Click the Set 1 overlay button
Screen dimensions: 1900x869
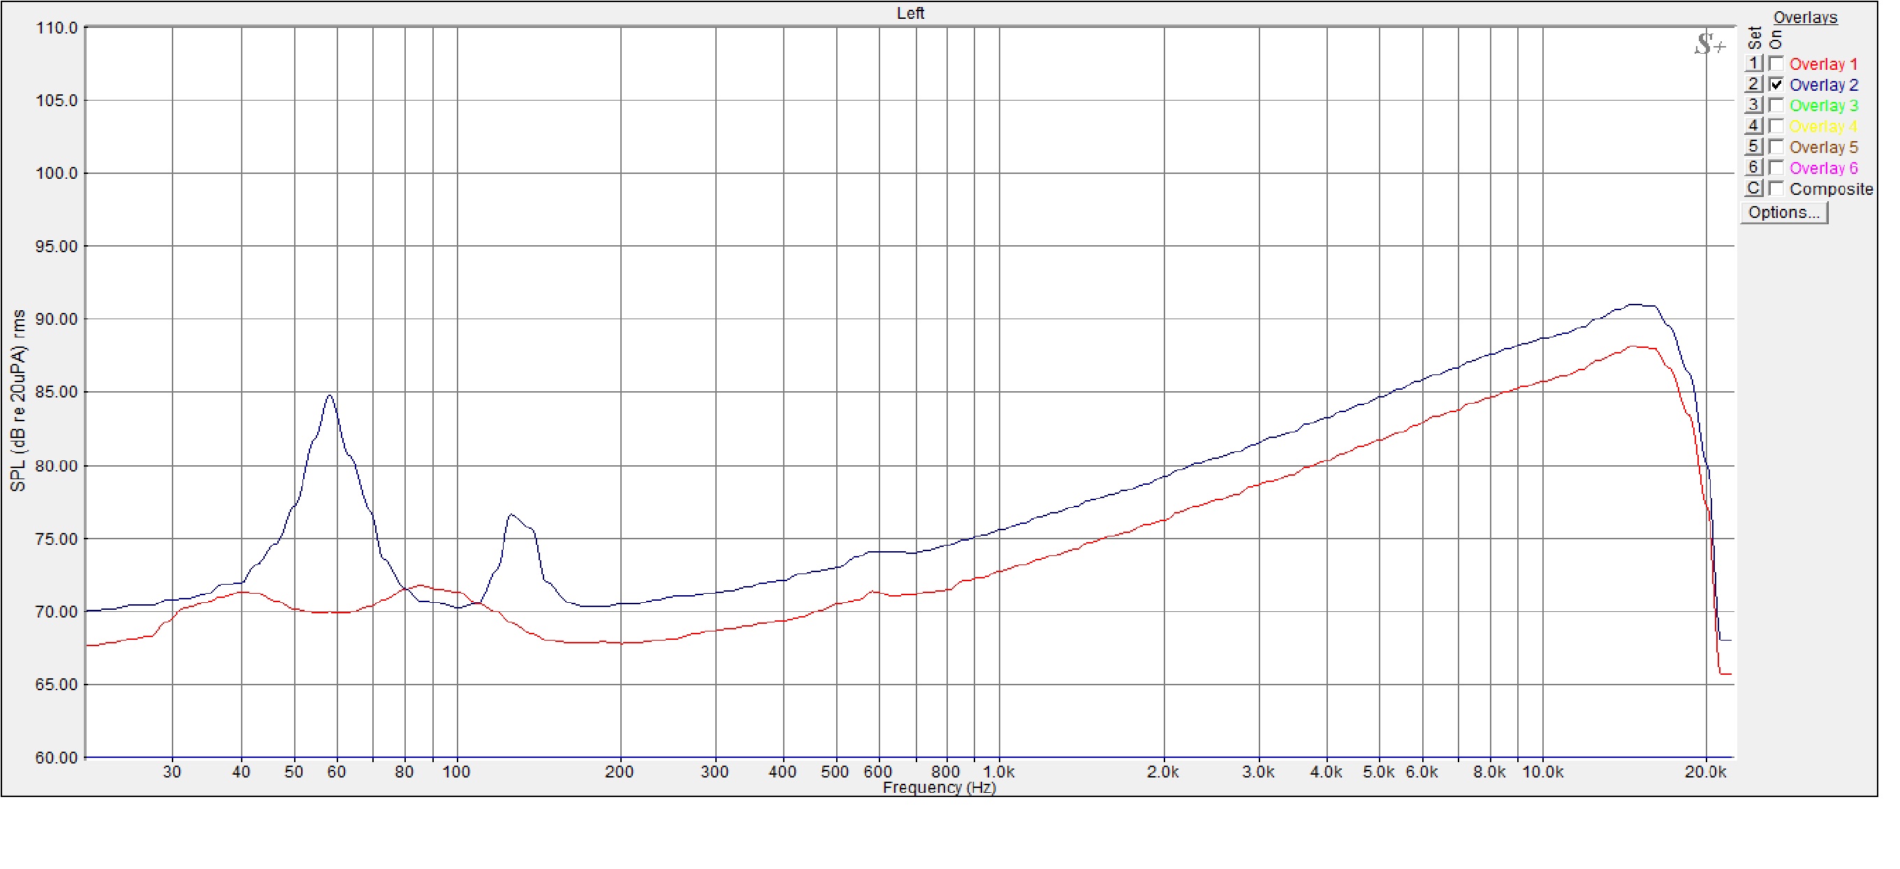click(1753, 64)
